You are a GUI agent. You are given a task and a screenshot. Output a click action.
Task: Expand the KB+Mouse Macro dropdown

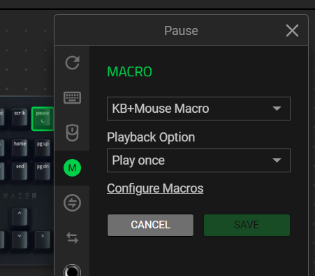(198, 109)
